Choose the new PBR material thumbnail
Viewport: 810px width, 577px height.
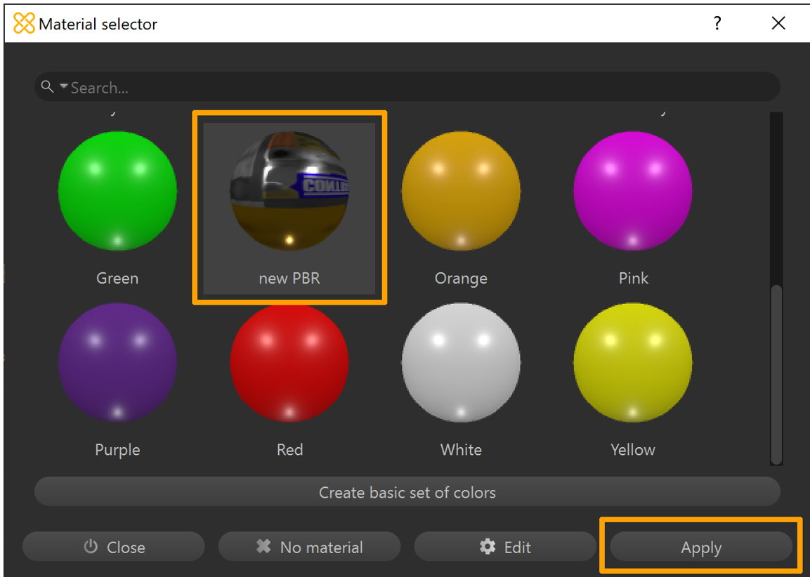pyautogui.click(x=289, y=190)
